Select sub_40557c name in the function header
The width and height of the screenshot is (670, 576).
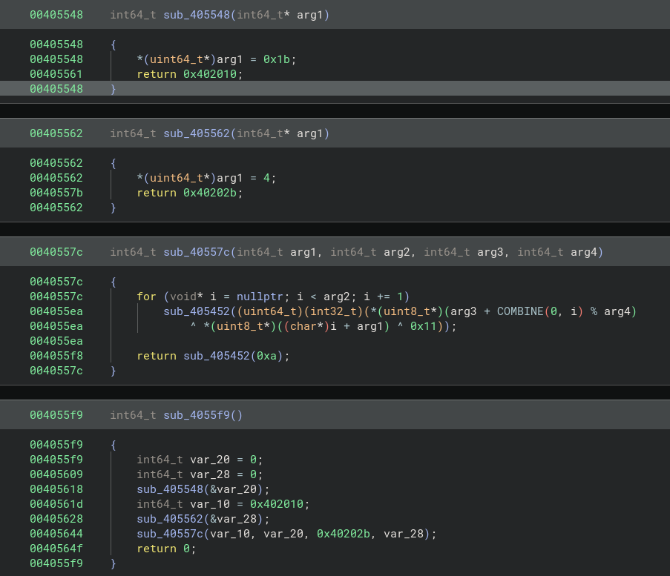pos(197,252)
